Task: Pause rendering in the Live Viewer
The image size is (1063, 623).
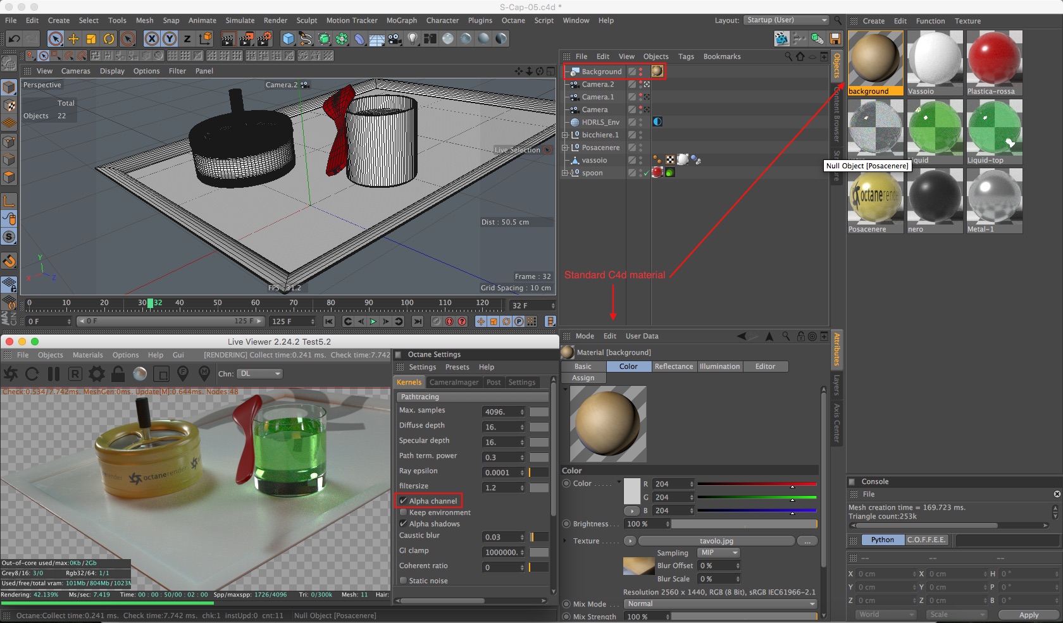Action: pyautogui.click(x=54, y=374)
